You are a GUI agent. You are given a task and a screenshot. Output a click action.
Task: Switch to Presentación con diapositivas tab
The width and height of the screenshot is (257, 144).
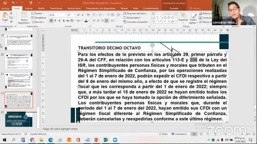(x=101, y=8)
